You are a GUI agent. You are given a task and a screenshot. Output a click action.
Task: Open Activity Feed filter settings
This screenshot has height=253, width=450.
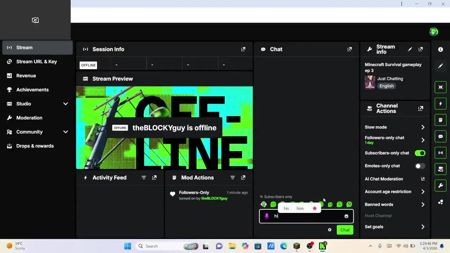click(144, 178)
